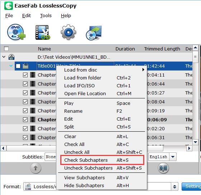Click the merge/split filmstrip round button
The image size is (201, 195).
point(163,168)
